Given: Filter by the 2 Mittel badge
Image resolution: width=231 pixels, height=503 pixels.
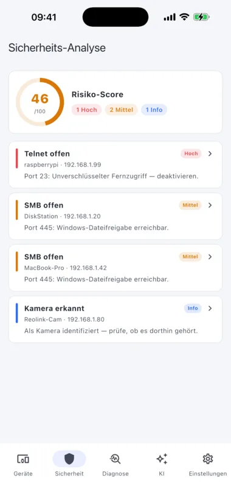Looking at the screenshot, I should point(122,110).
